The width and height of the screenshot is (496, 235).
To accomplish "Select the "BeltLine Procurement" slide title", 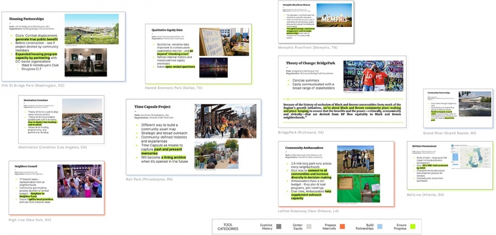I will (425, 146).
